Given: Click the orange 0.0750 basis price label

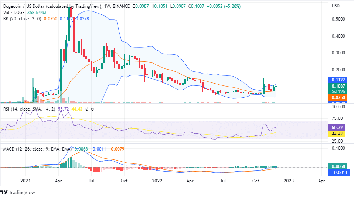Looking at the screenshot, I should coord(338,98).
